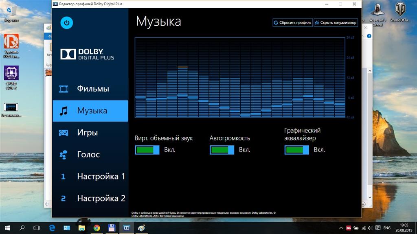The width and height of the screenshot is (417, 234).
Task: Expand the hidden system tray icons chevron
Action: tap(341, 228)
